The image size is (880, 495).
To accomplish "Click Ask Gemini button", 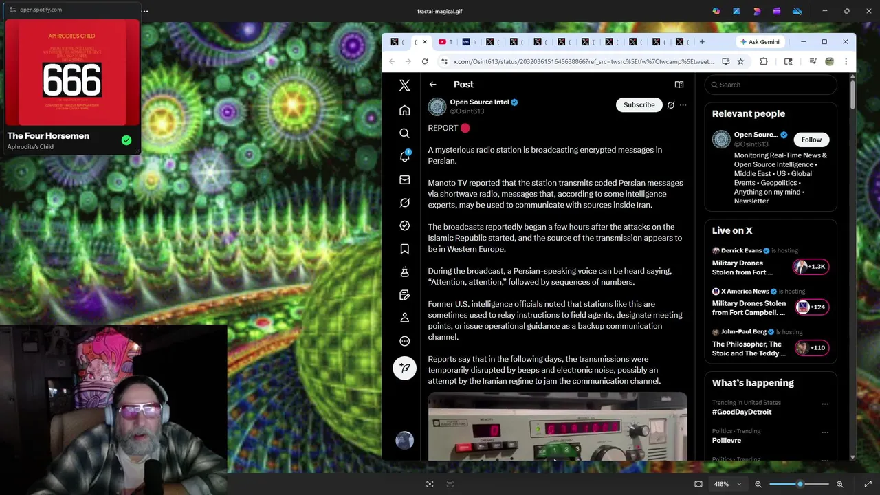I will (760, 42).
